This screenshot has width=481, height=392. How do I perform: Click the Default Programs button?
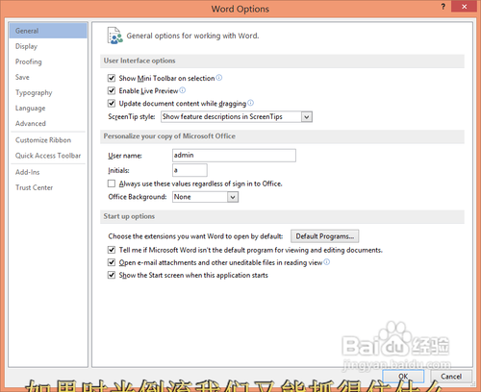pyautogui.click(x=325, y=236)
